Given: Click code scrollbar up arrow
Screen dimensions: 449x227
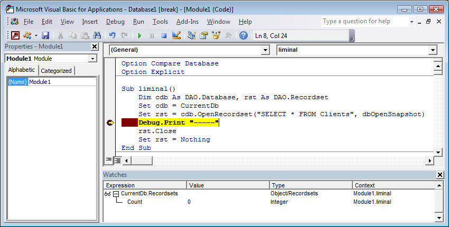Looking at the screenshot, I should pos(438,66).
